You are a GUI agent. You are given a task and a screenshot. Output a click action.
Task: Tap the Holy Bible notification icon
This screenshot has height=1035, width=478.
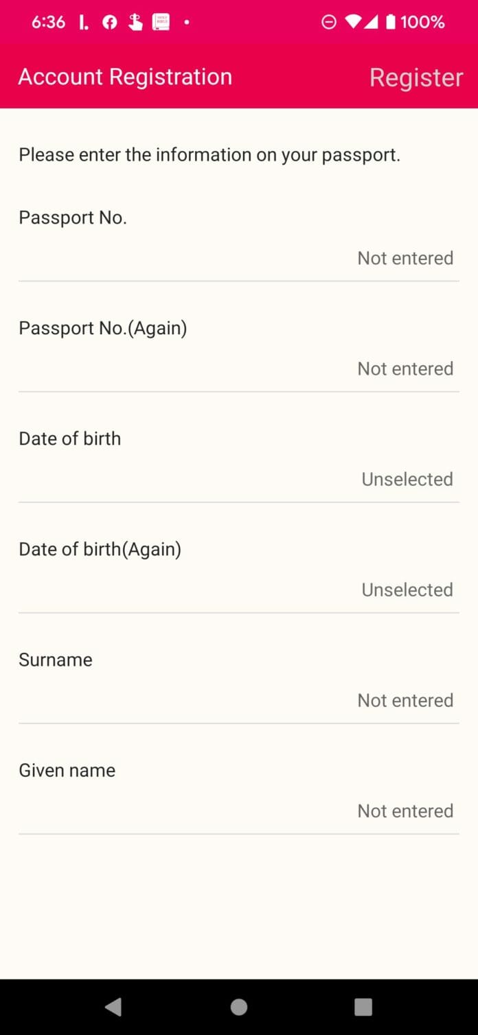pos(161,21)
